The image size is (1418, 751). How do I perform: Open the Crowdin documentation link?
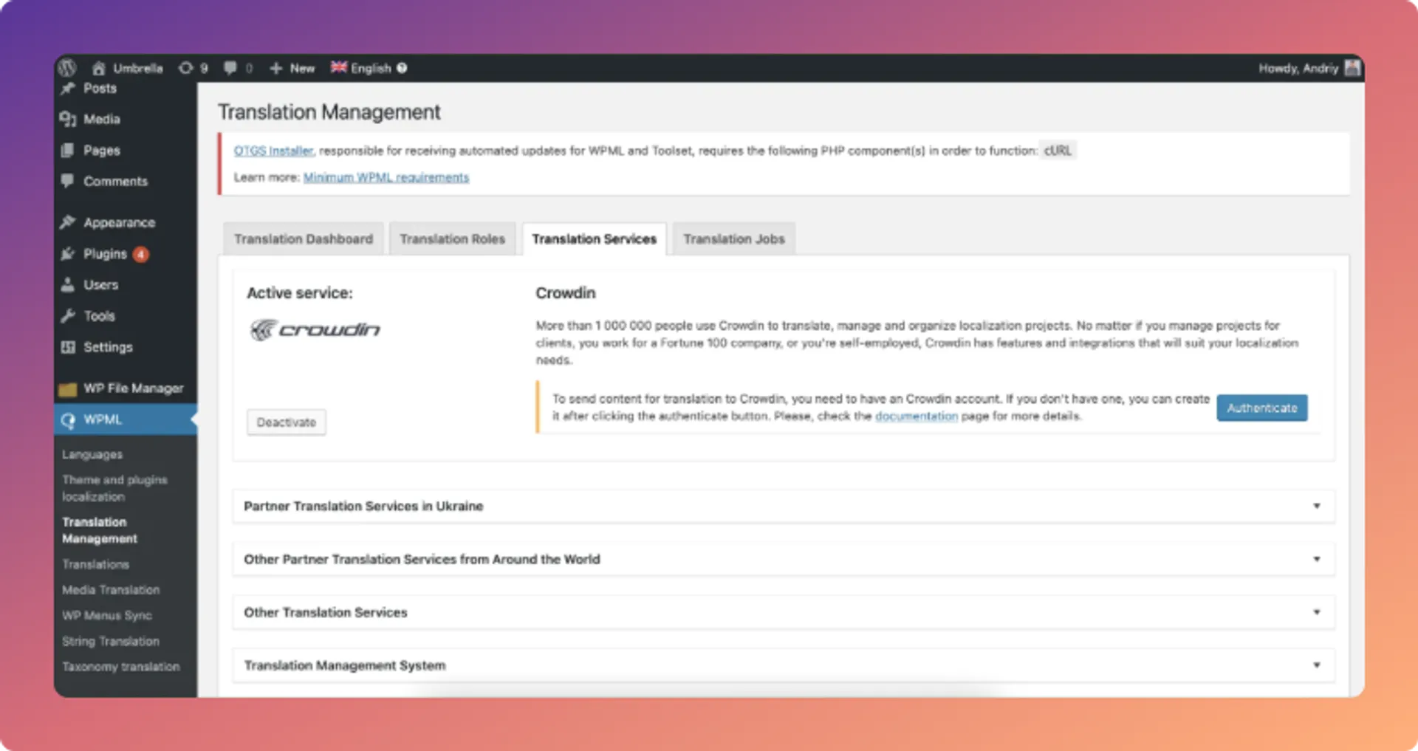click(917, 416)
